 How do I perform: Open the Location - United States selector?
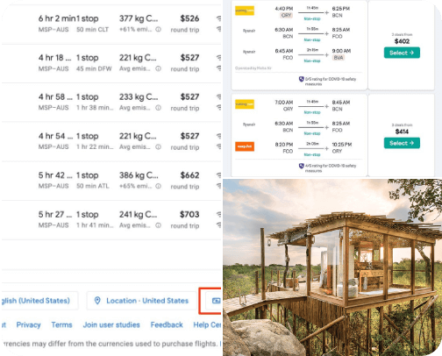142,301
